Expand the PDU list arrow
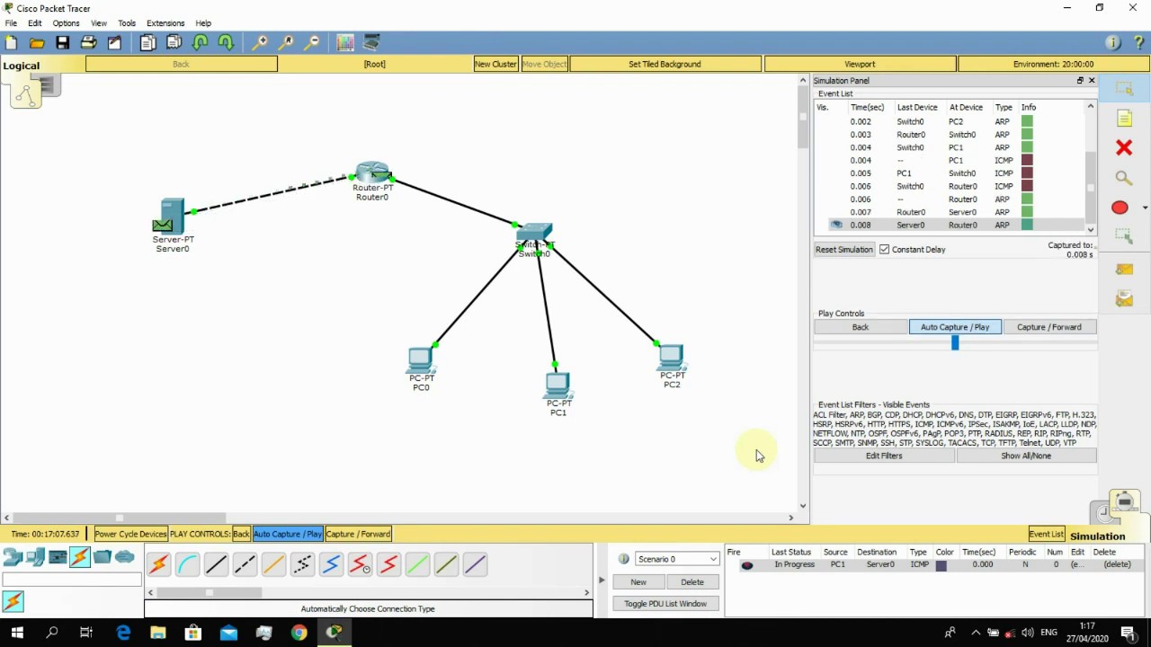 tap(601, 580)
